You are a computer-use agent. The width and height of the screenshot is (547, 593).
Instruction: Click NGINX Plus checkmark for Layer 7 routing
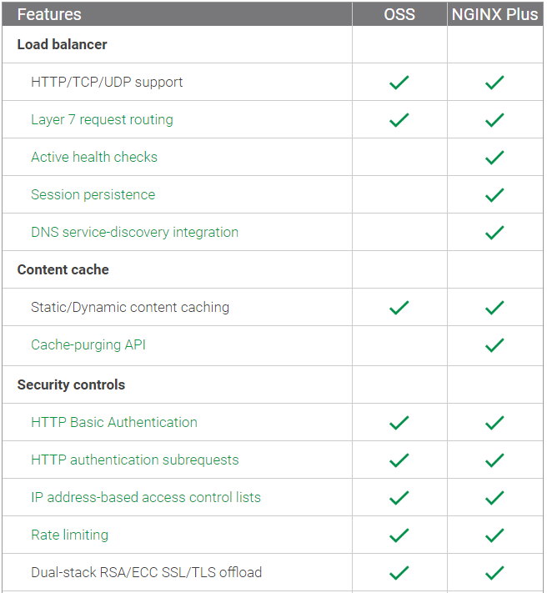tap(494, 120)
